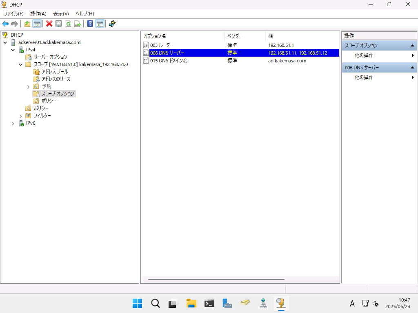Open ポリシー under IPv4
The image size is (418, 313).
click(x=41, y=108)
